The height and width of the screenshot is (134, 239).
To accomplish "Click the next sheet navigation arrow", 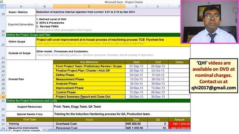I will [7, 130].
